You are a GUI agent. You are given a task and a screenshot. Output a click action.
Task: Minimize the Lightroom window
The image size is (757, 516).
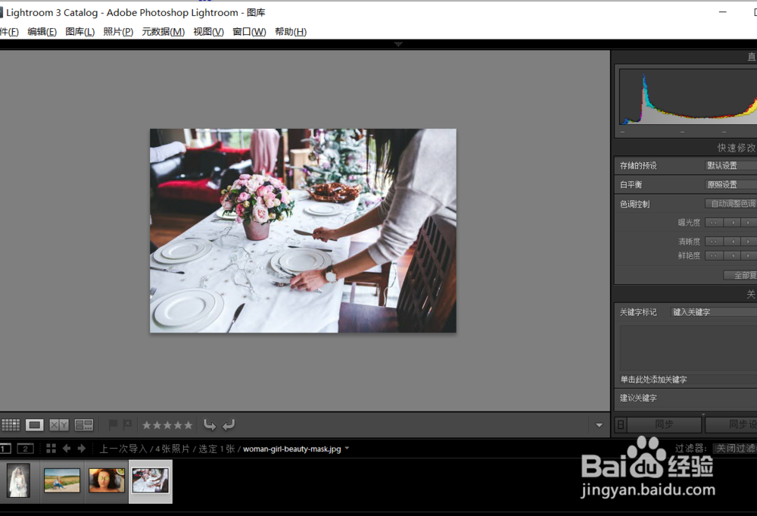coord(723,12)
